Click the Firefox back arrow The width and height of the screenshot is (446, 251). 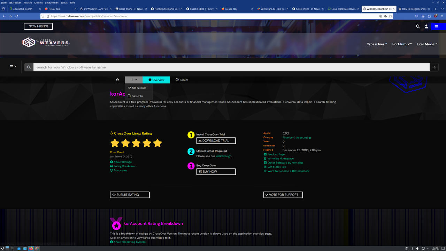4,16
